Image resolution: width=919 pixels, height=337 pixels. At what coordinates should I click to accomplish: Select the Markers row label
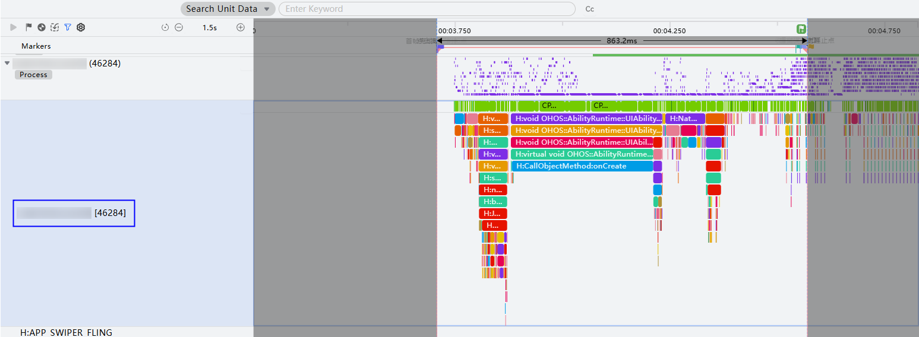(x=36, y=46)
